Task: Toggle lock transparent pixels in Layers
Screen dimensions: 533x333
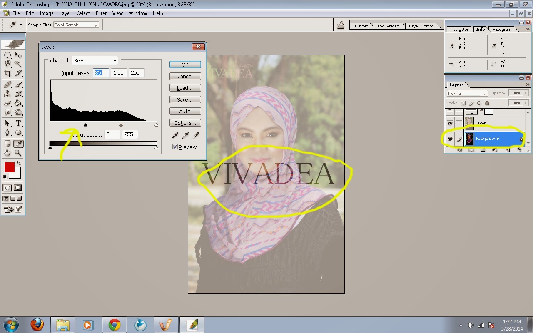Action: pyautogui.click(x=463, y=103)
